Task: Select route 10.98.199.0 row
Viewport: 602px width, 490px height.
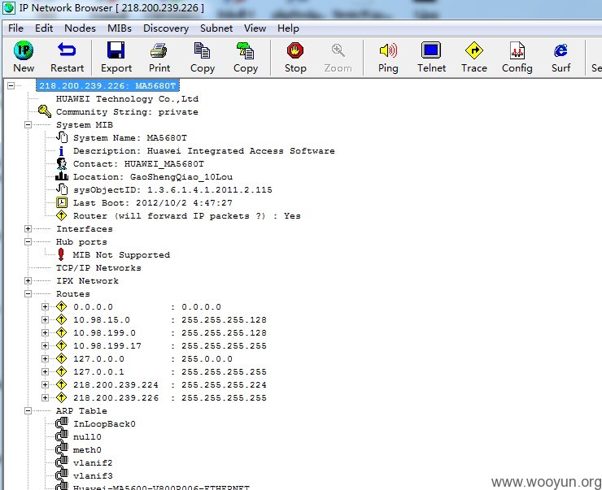Action: [170, 333]
